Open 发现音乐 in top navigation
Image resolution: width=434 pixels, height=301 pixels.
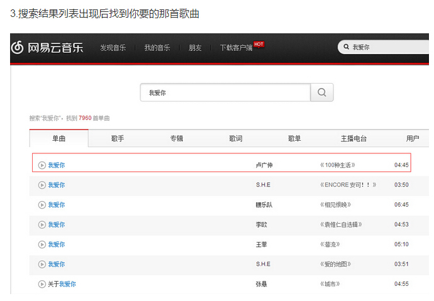point(113,48)
